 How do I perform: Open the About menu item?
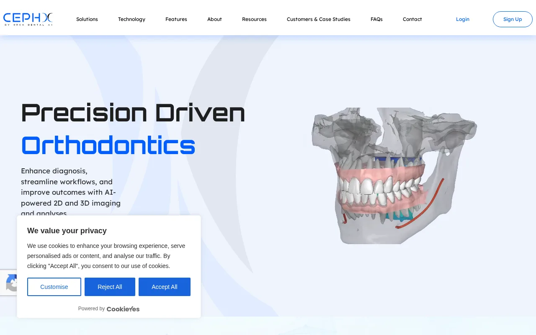pos(214,19)
